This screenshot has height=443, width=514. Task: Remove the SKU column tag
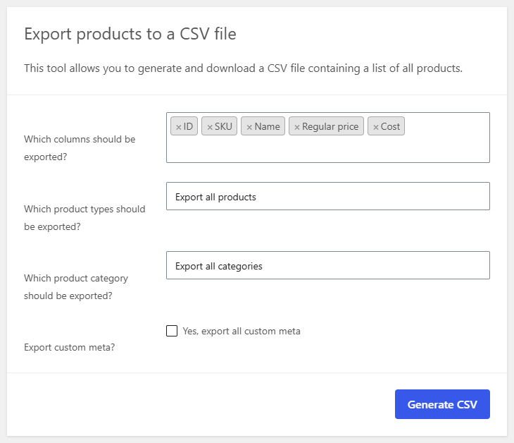click(x=210, y=127)
